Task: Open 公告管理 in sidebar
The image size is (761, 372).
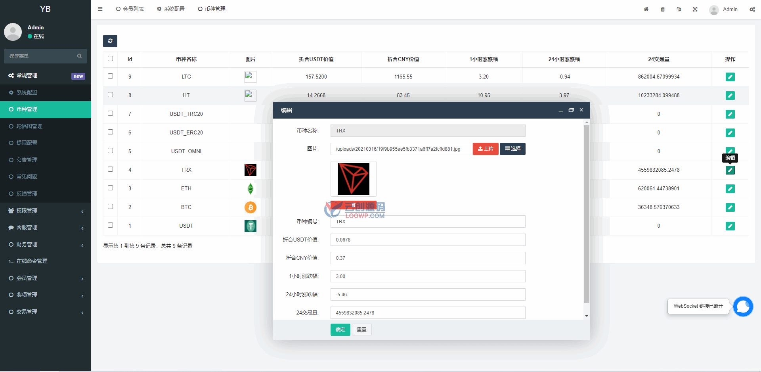Action: point(46,160)
